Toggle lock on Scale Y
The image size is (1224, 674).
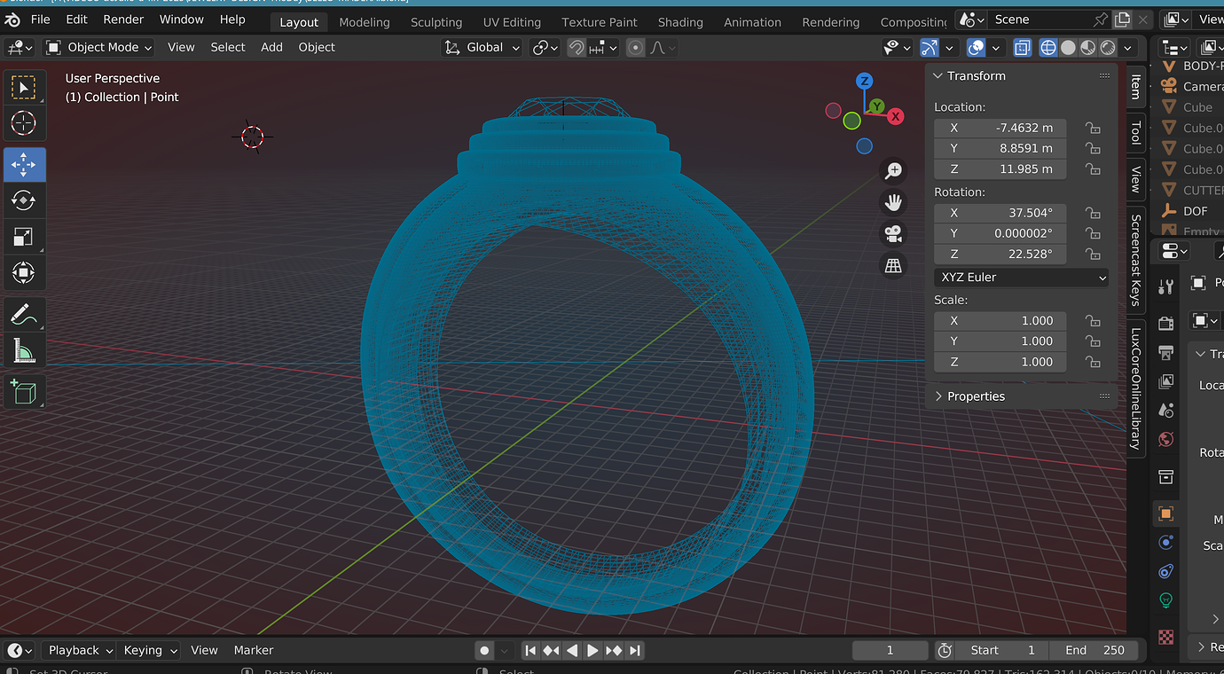(x=1093, y=341)
